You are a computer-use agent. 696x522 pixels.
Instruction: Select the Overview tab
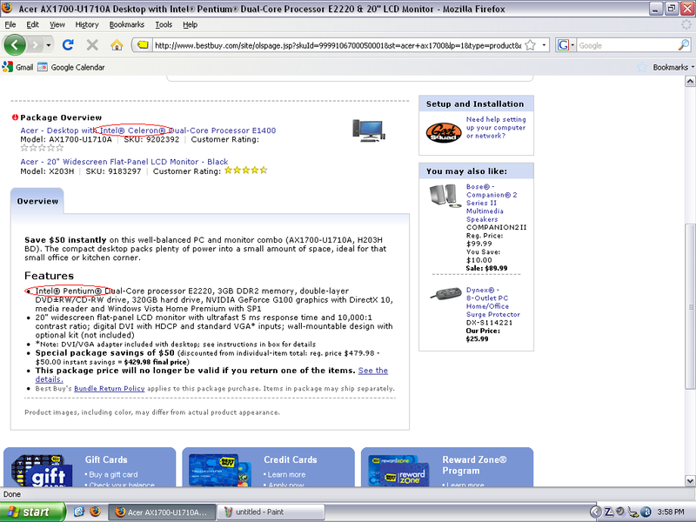click(x=37, y=201)
